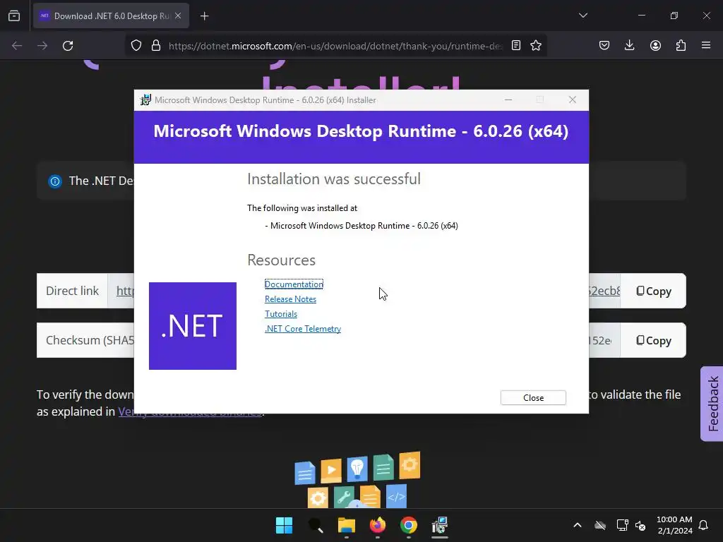Open a new Firefox tab
723x542 pixels.
(x=204, y=16)
